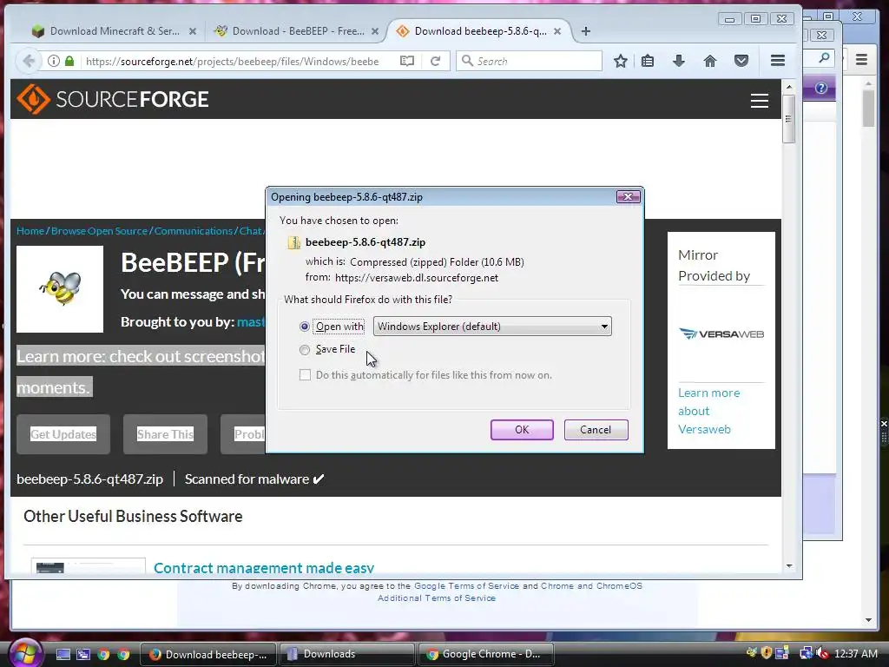Open SourceForge site hamburger menu

(760, 101)
